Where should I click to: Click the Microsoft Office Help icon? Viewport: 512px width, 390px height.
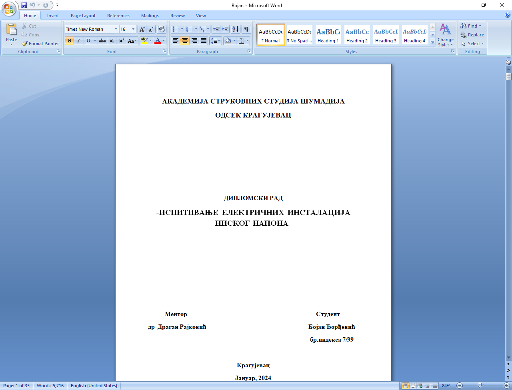point(508,15)
